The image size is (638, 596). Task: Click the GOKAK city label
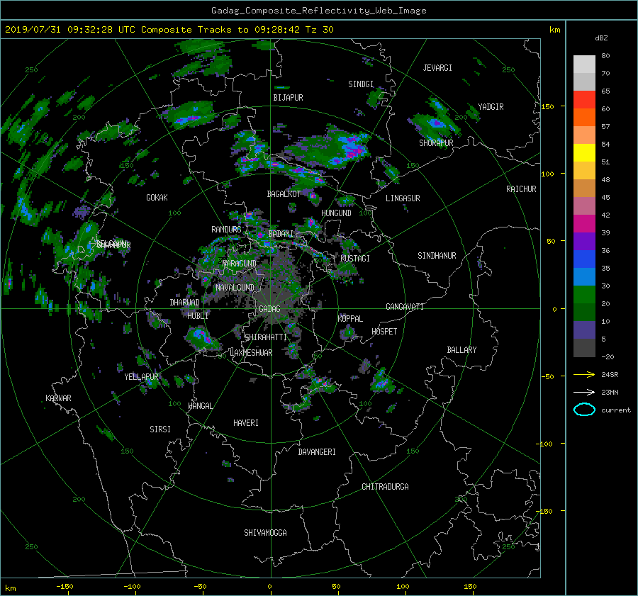(x=157, y=198)
